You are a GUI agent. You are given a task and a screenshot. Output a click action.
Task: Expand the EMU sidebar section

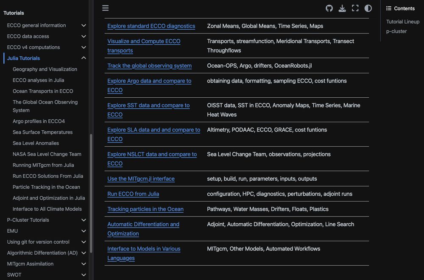tap(84, 231)
